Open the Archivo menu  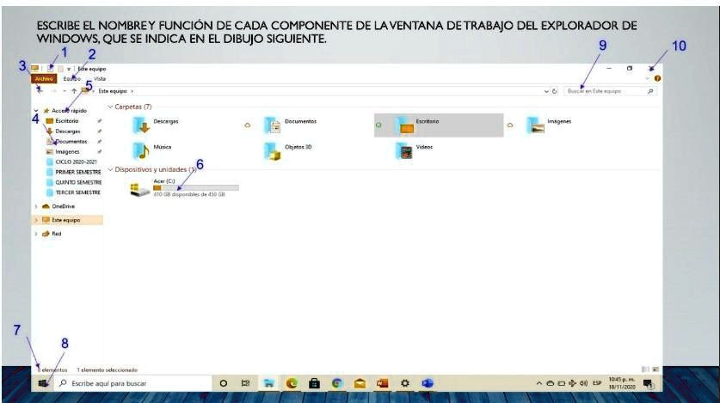click(45, 79)
